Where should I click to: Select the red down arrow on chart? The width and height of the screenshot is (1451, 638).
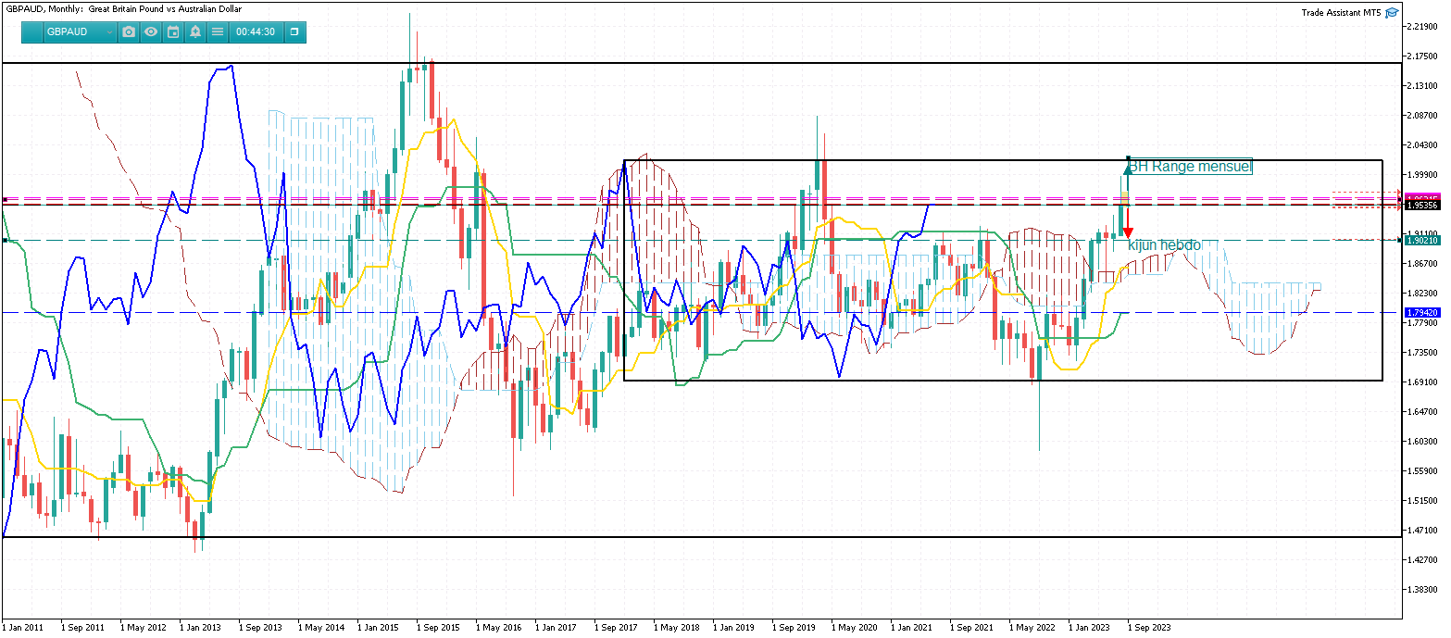(1128, 231)
